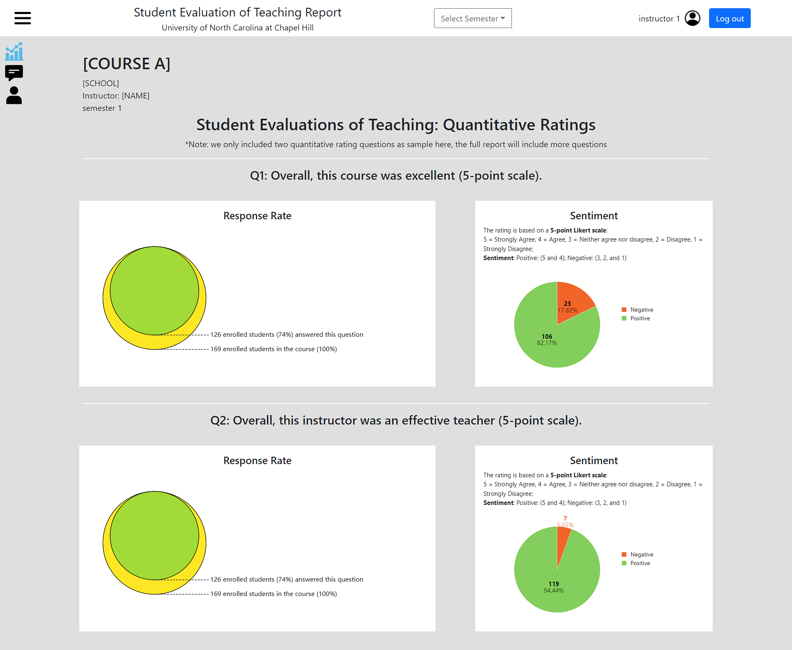
Task: Open the comments speech-bubble sidebar icon
Action: [x=14, y=73]
